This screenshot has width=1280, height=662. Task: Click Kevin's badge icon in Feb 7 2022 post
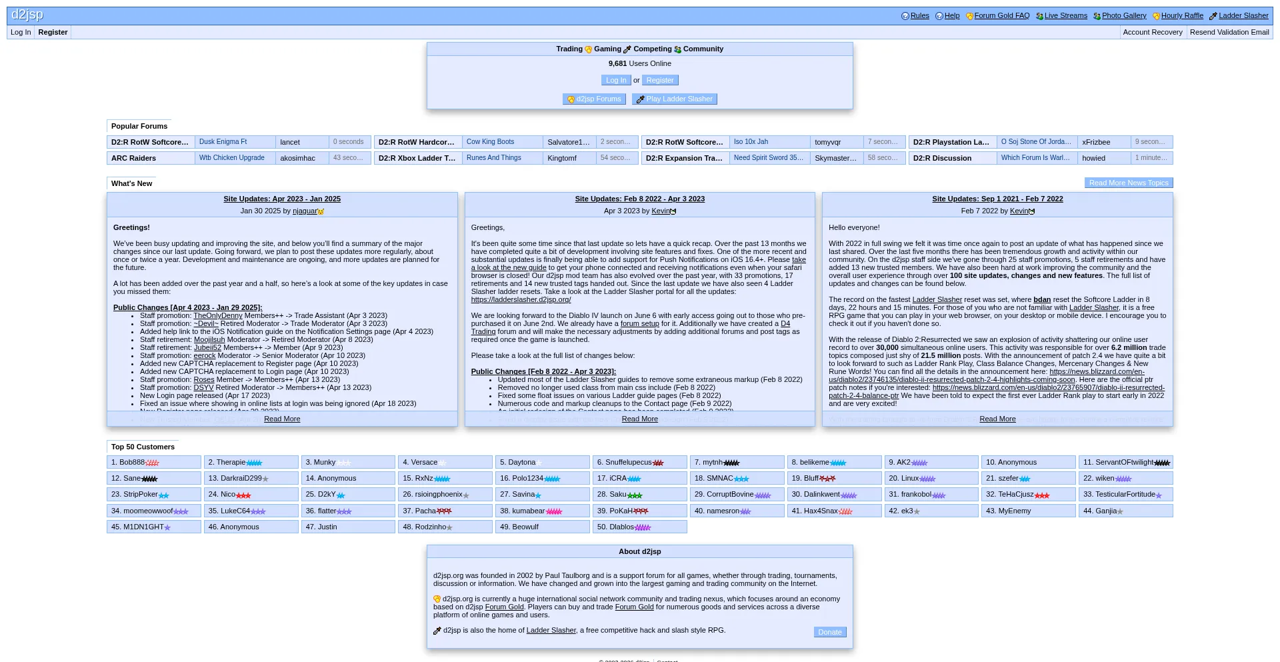[1031, 211]
